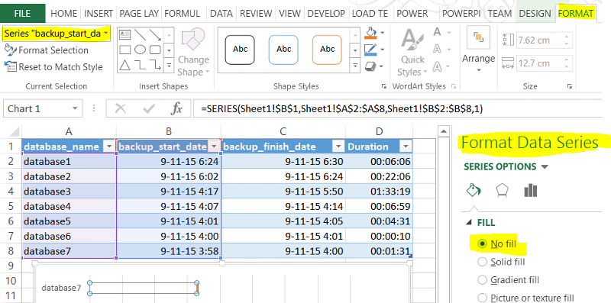Screen dimensions: 611x303
Task: Expand the shapes gallery More button
Action: point(169,66)
